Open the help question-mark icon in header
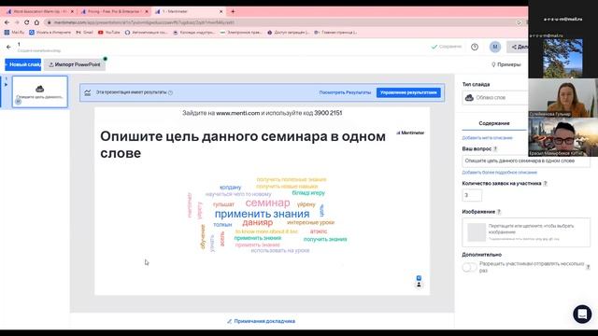 click(475, 47)
